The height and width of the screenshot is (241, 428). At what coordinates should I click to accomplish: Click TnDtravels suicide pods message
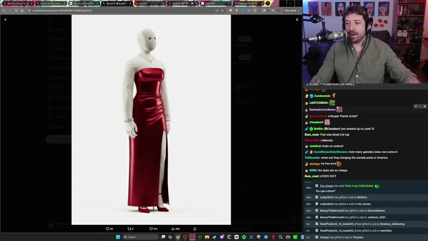click(x=354, y=158)
